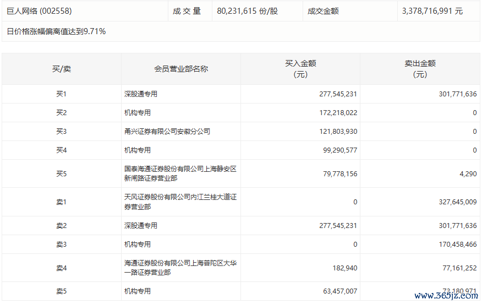482x304 pixels.
Task: Click the 巨人网络 (002558) stock name
Action: click(39, 11)
